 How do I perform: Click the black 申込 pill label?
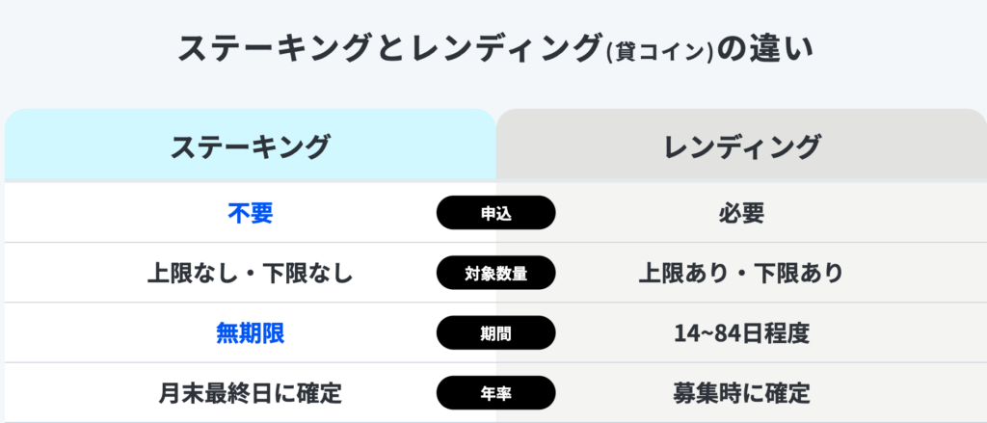[x=495, y=213]
